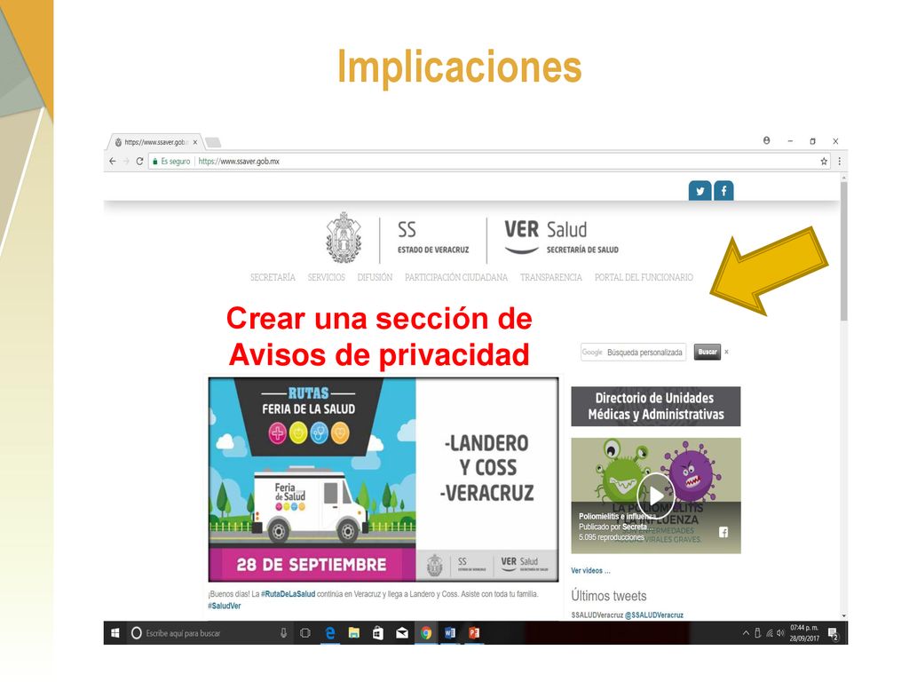Close the ssaver.gob.mx browser tab

click(194, 142)
